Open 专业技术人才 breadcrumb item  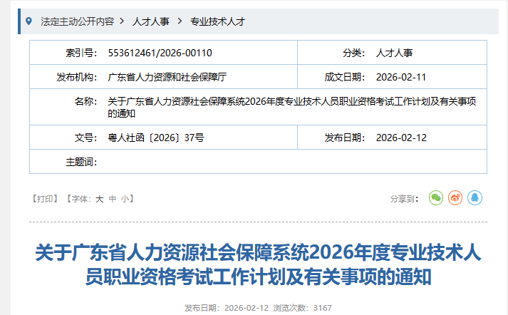pyautogui.click(x=217, y=21)
